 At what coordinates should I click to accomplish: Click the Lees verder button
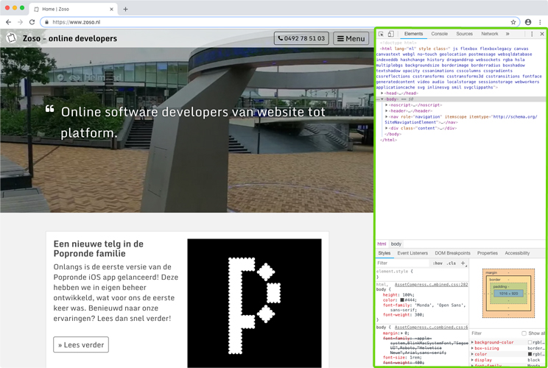coord(81,344)
